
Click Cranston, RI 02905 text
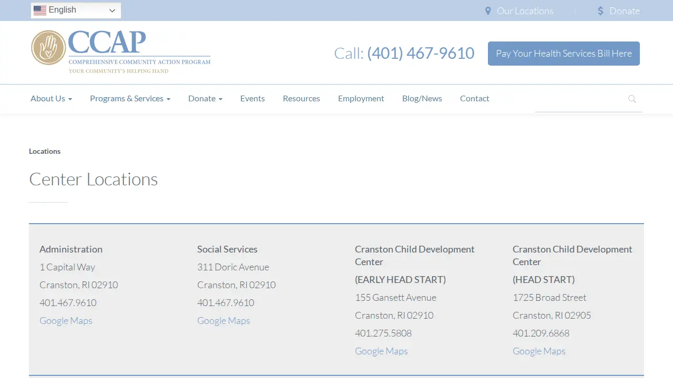[552, 315]
